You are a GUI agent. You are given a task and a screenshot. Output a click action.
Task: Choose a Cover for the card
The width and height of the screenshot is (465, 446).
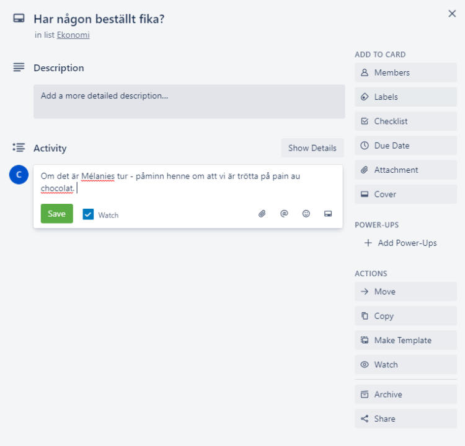point(405,194)
